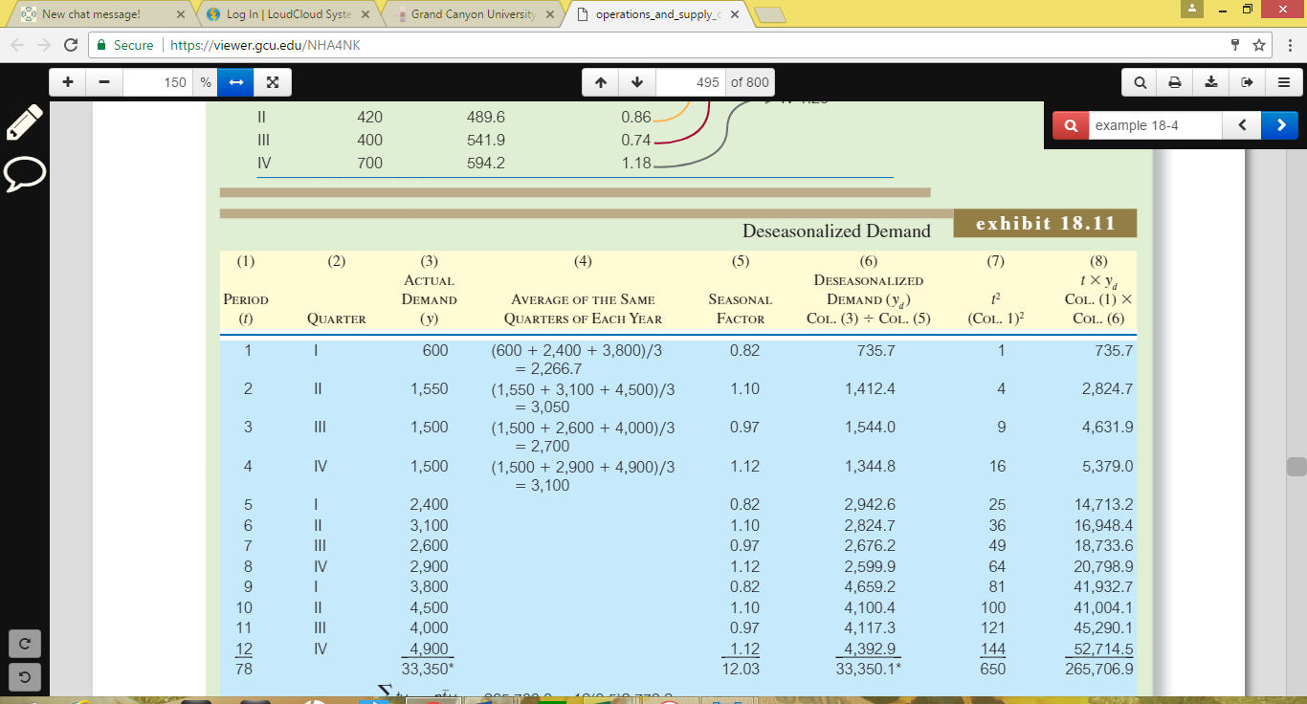Click the exhibit 18.11 label
Viewport: 1307px width, 704px height.
1045,223
